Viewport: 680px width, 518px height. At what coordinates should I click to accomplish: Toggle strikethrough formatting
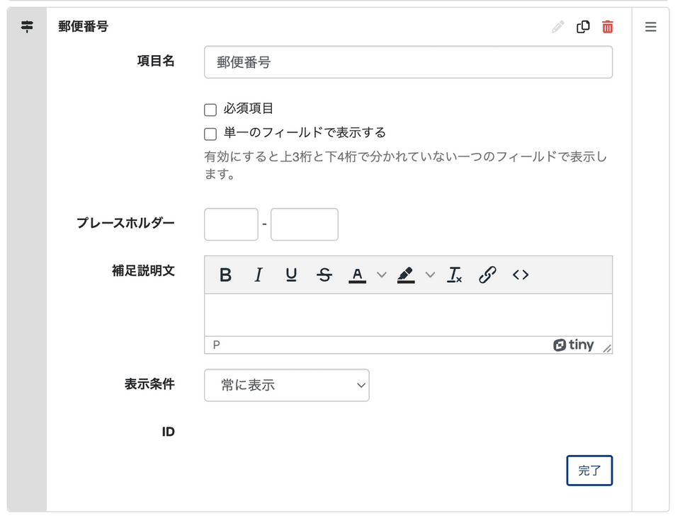pyautogui.click(x=324, y=275)
